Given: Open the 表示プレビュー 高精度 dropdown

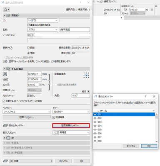Looking at the screenshot, I should 71,132.
